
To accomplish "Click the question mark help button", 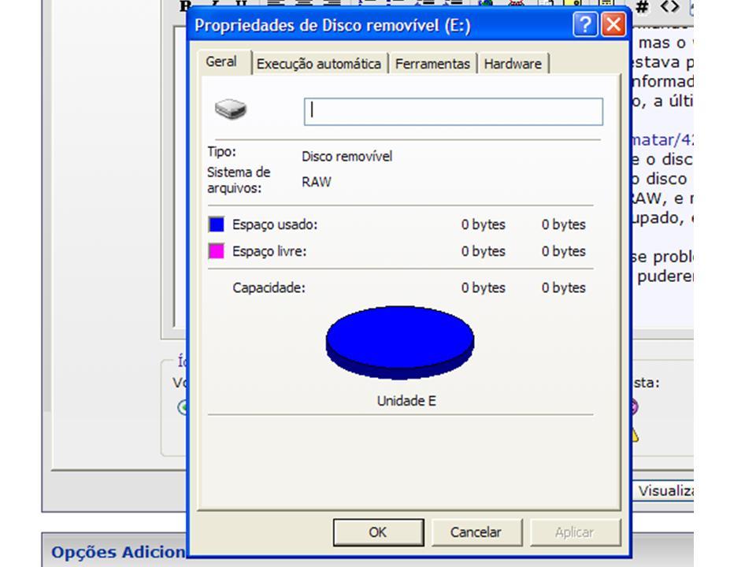I will [585, 24].
